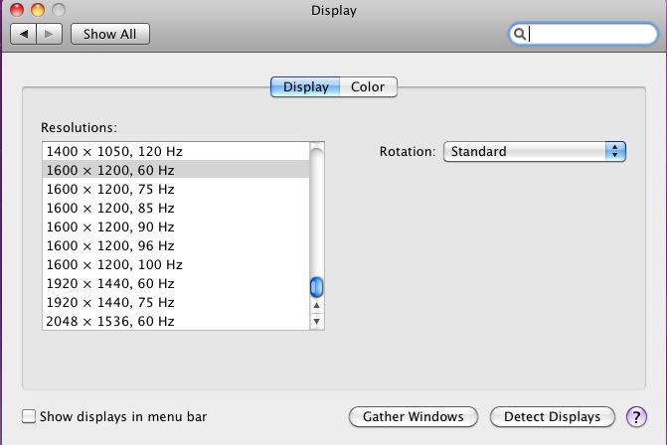Click the resolutions list scroll up arrow
The width and height of the screenshot is (667, 445).
[316, 305]
